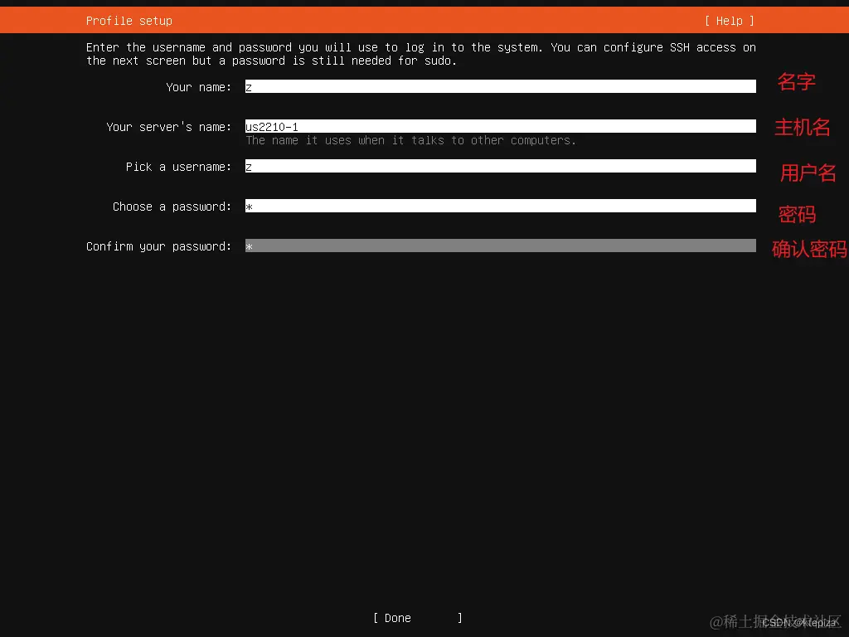Click the instruction text about SSH access
Screen dimensions: 849x637
tap(420, 54)
